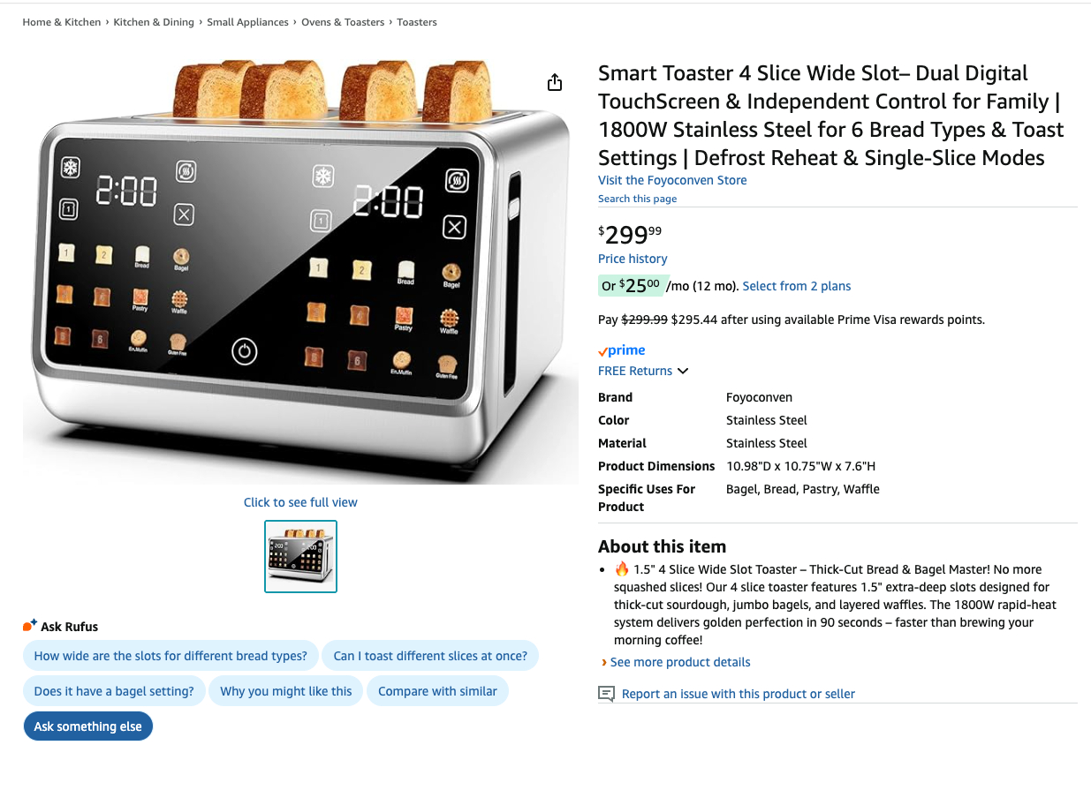Navigate to Ovens & Toasters breadcrumb
Viewport: 1091px width, 790px height.
343,22
